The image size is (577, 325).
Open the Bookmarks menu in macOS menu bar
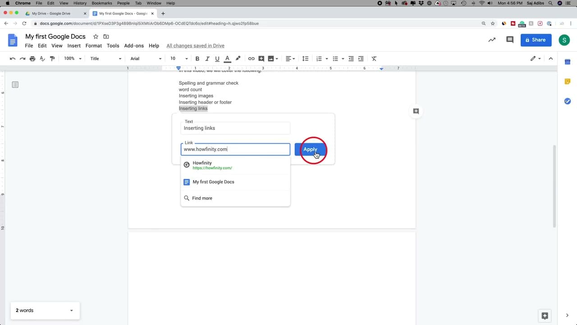point(101,3)
